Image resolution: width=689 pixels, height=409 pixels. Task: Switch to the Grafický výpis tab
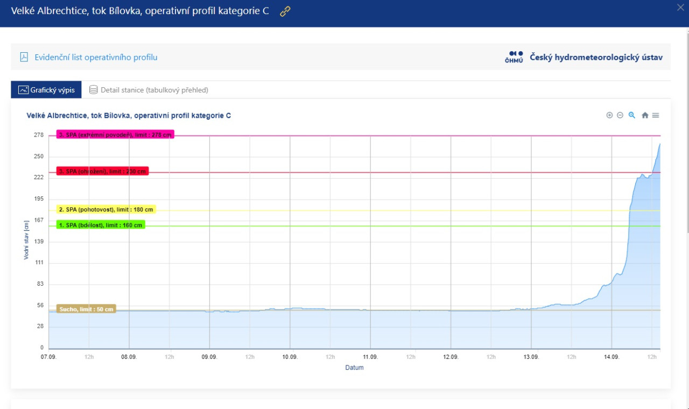(46, 90)
